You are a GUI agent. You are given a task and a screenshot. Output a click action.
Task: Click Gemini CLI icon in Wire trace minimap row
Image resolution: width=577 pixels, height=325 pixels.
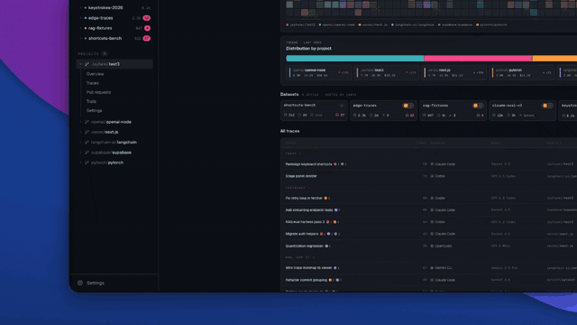[x=432, y=268]
